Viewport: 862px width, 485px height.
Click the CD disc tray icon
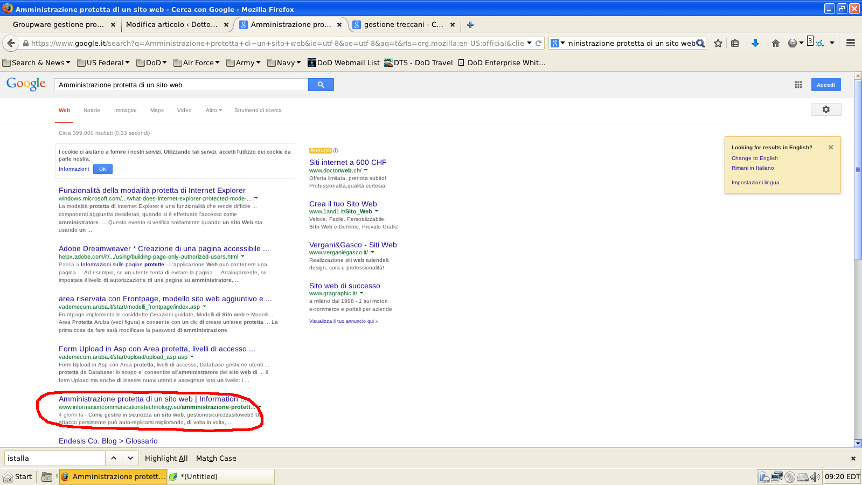point(790,476)
